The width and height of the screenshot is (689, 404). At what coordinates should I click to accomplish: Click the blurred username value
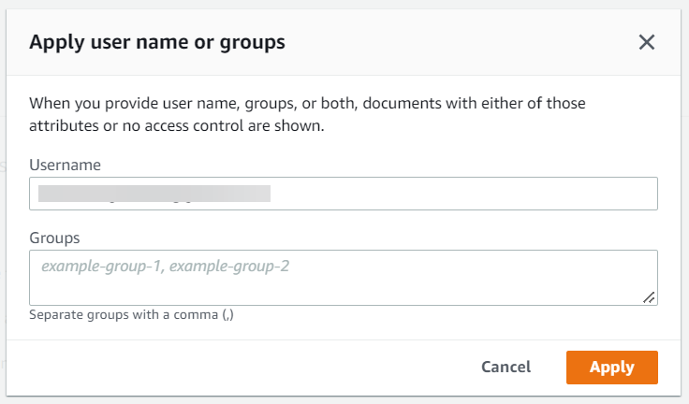154,194
